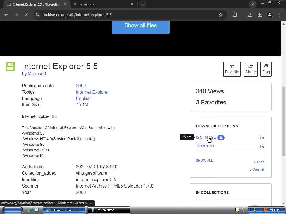
Task: Close the Internet Explorer 5.5 tab
Action: click(x=65, y=4)
